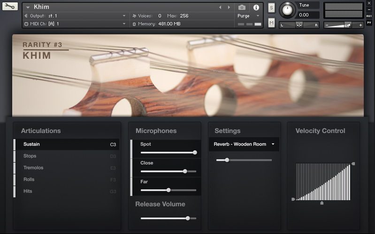The image size is (375, 234).
Task: Open the Reverb - Wooden Room dropdown
Action: [x=244, y=144]
